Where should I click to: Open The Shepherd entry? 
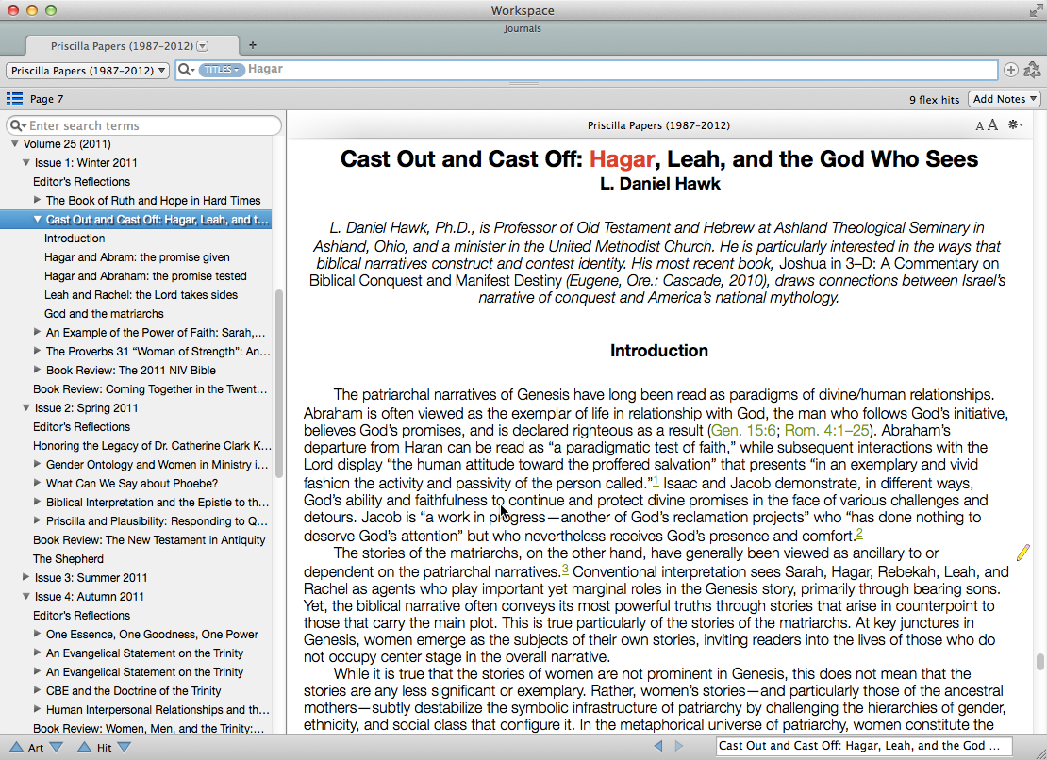coord(68,558)
